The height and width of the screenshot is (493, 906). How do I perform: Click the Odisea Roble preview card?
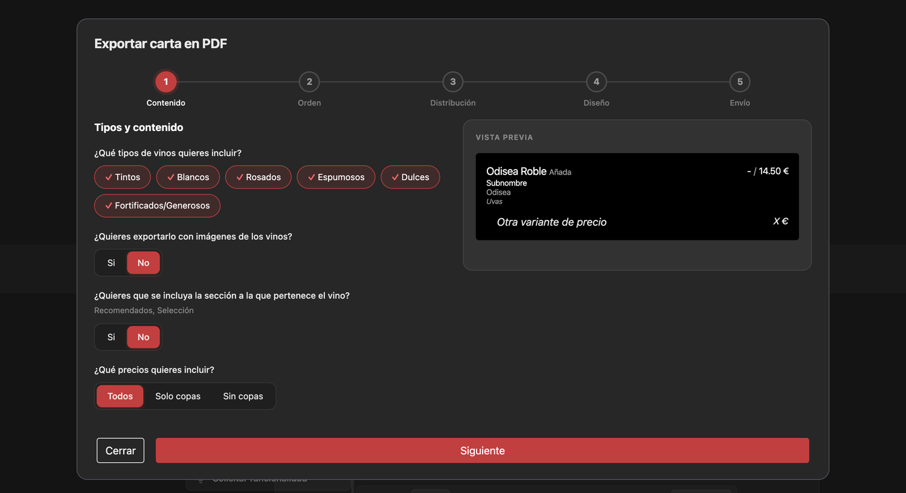(637, 196)
